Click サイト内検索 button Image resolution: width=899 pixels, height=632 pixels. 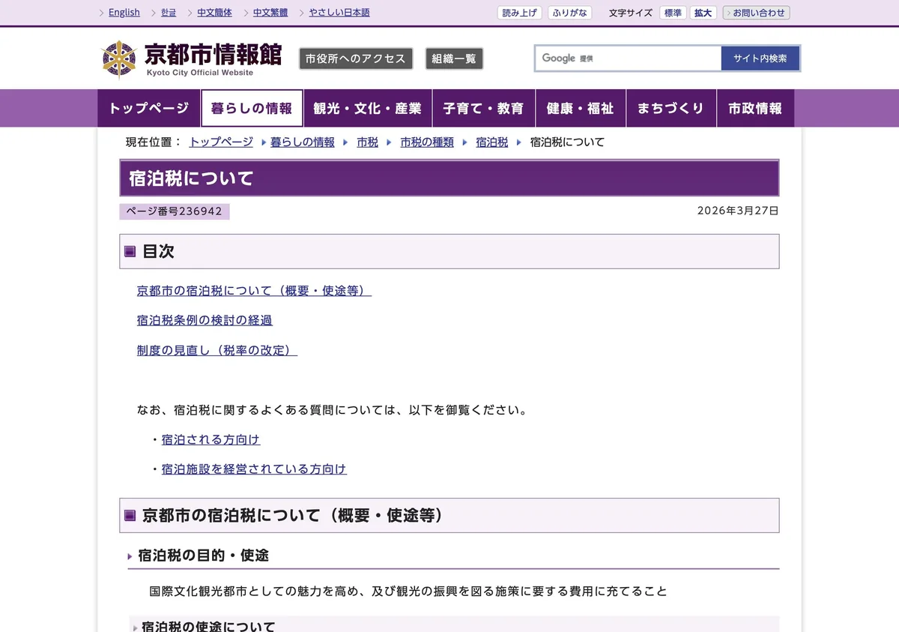tap(760, 58)
